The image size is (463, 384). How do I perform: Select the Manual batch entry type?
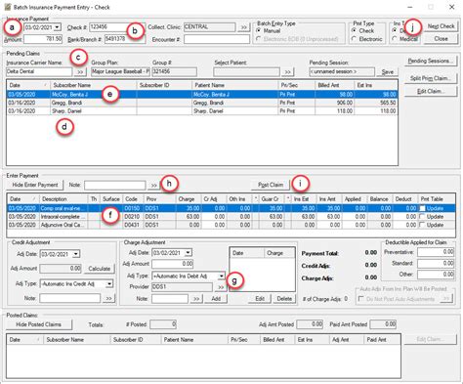point(259,30)
